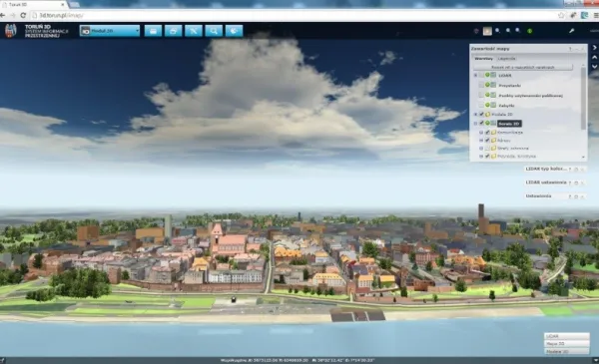
Task: Toggle the Zabytki layer checkbox
Action: [x=481, y=105]
